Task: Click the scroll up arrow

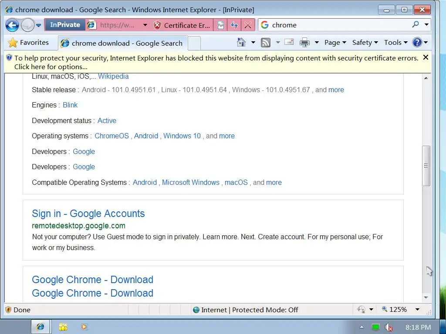Action: pos(426,78)
